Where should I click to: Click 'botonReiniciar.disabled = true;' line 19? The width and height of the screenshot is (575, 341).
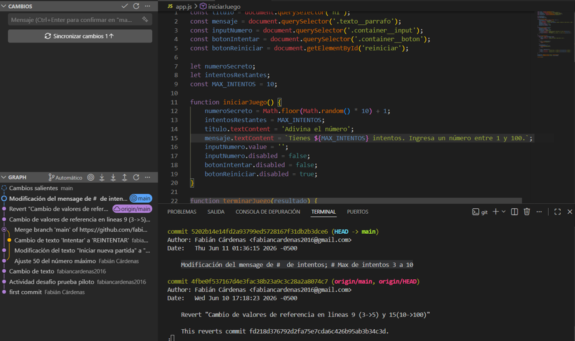(261, 174)
